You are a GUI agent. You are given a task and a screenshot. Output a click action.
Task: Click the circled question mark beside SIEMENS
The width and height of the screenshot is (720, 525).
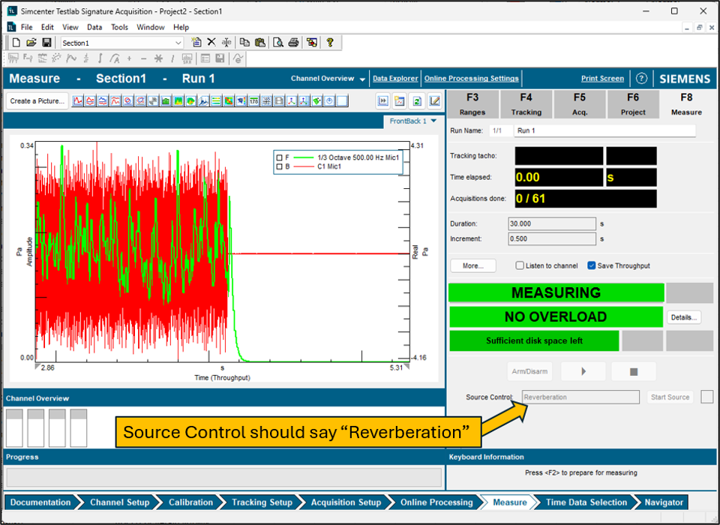coord(641,79)
